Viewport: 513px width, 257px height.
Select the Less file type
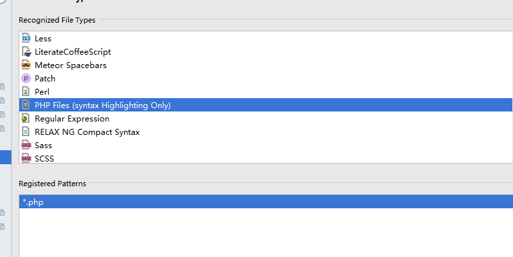pyautogui.click(x=266, y=38)
